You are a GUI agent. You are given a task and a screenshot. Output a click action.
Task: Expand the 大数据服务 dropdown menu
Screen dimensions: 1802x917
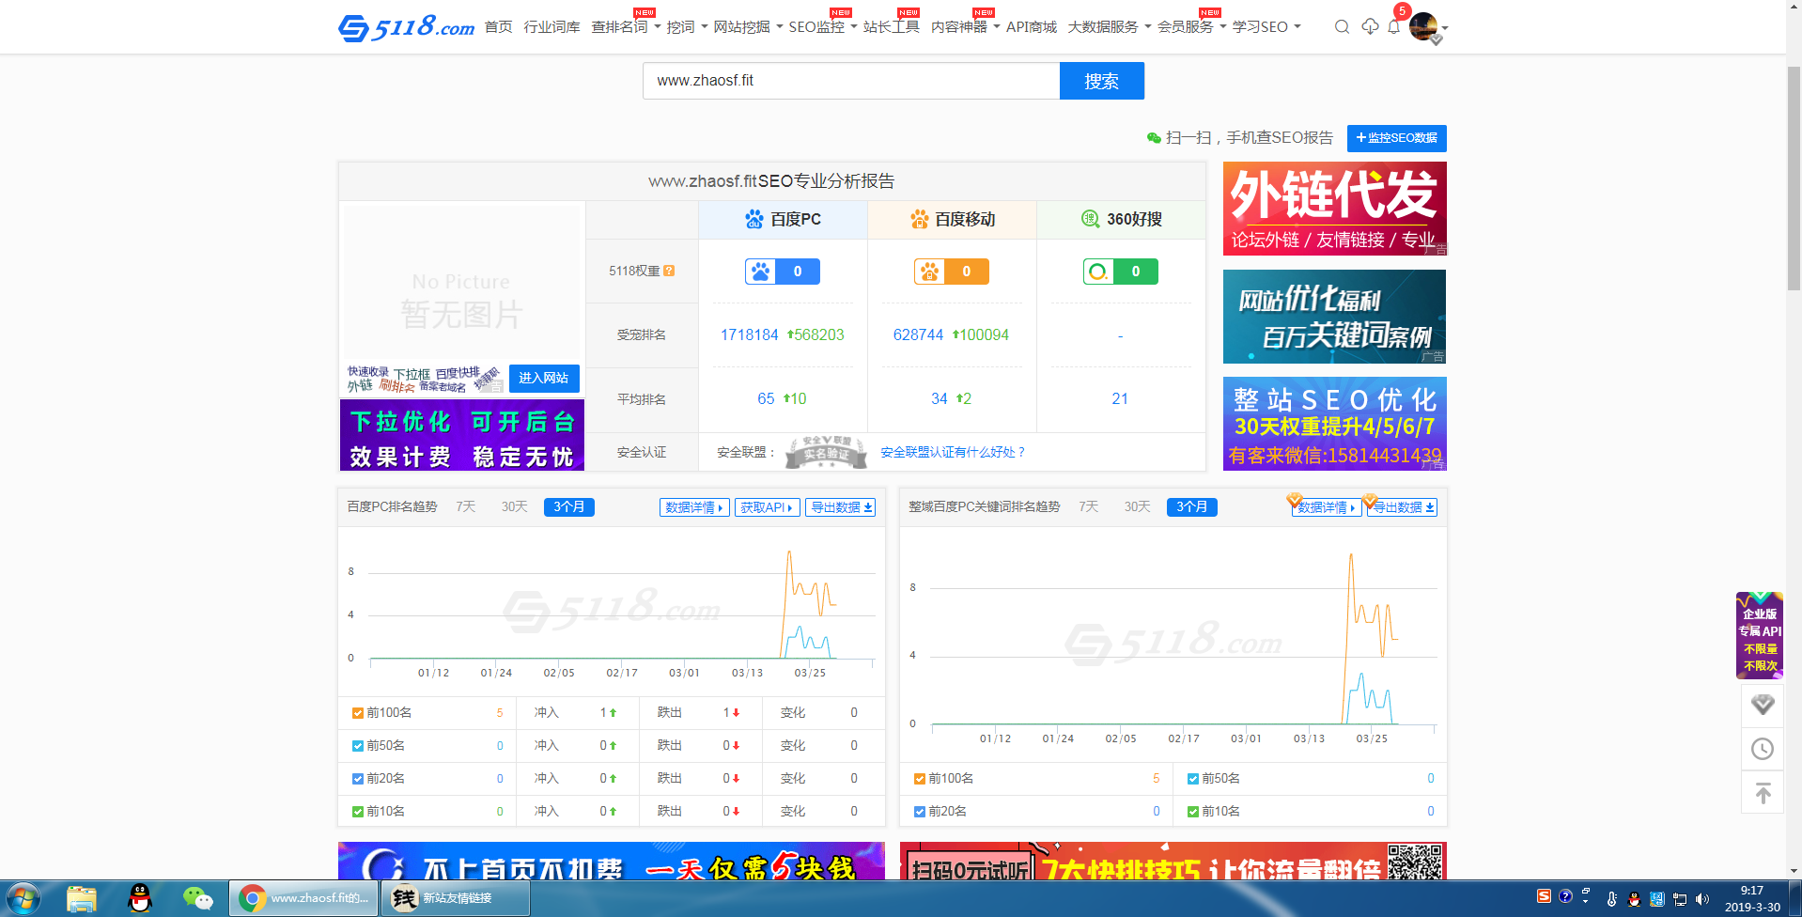[1109, 27]
